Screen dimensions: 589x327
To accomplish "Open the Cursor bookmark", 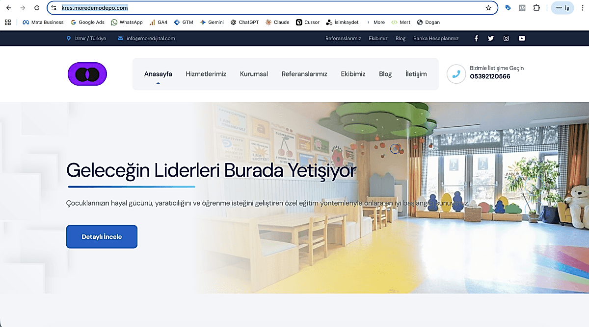I will point(307,22).
